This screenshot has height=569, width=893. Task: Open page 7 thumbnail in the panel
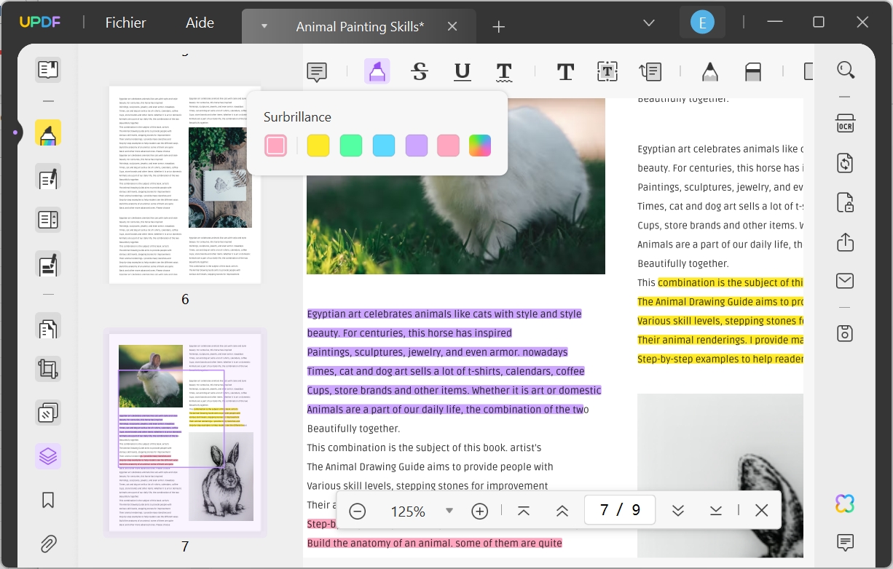(185, 432)
